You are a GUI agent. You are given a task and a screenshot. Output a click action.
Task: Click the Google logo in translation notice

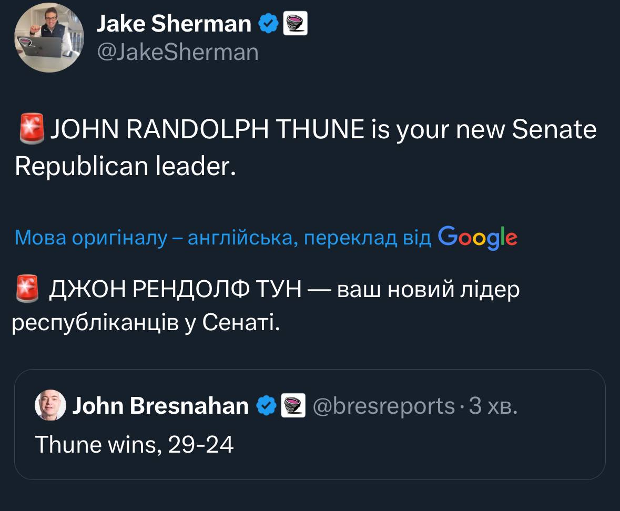[477, 238]
